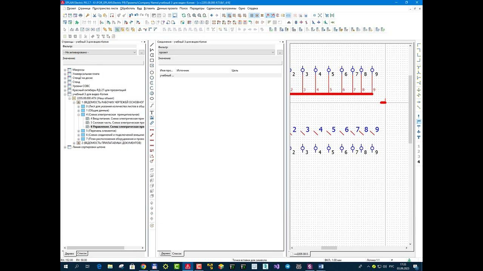Select the Line drawing tool
The image size is (483, 271).
pos(152,45)
